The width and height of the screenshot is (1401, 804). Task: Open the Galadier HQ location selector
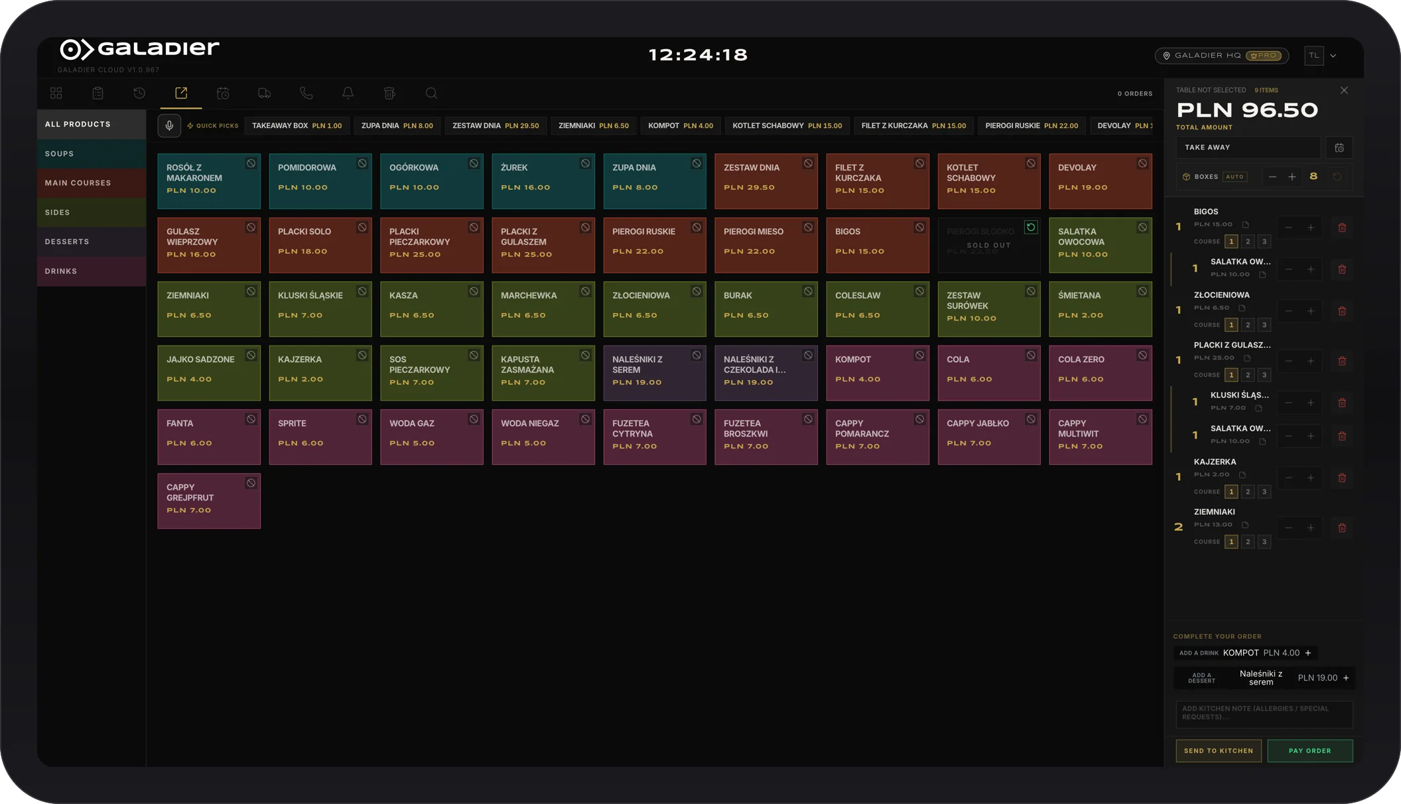[x=1222, y=56]
